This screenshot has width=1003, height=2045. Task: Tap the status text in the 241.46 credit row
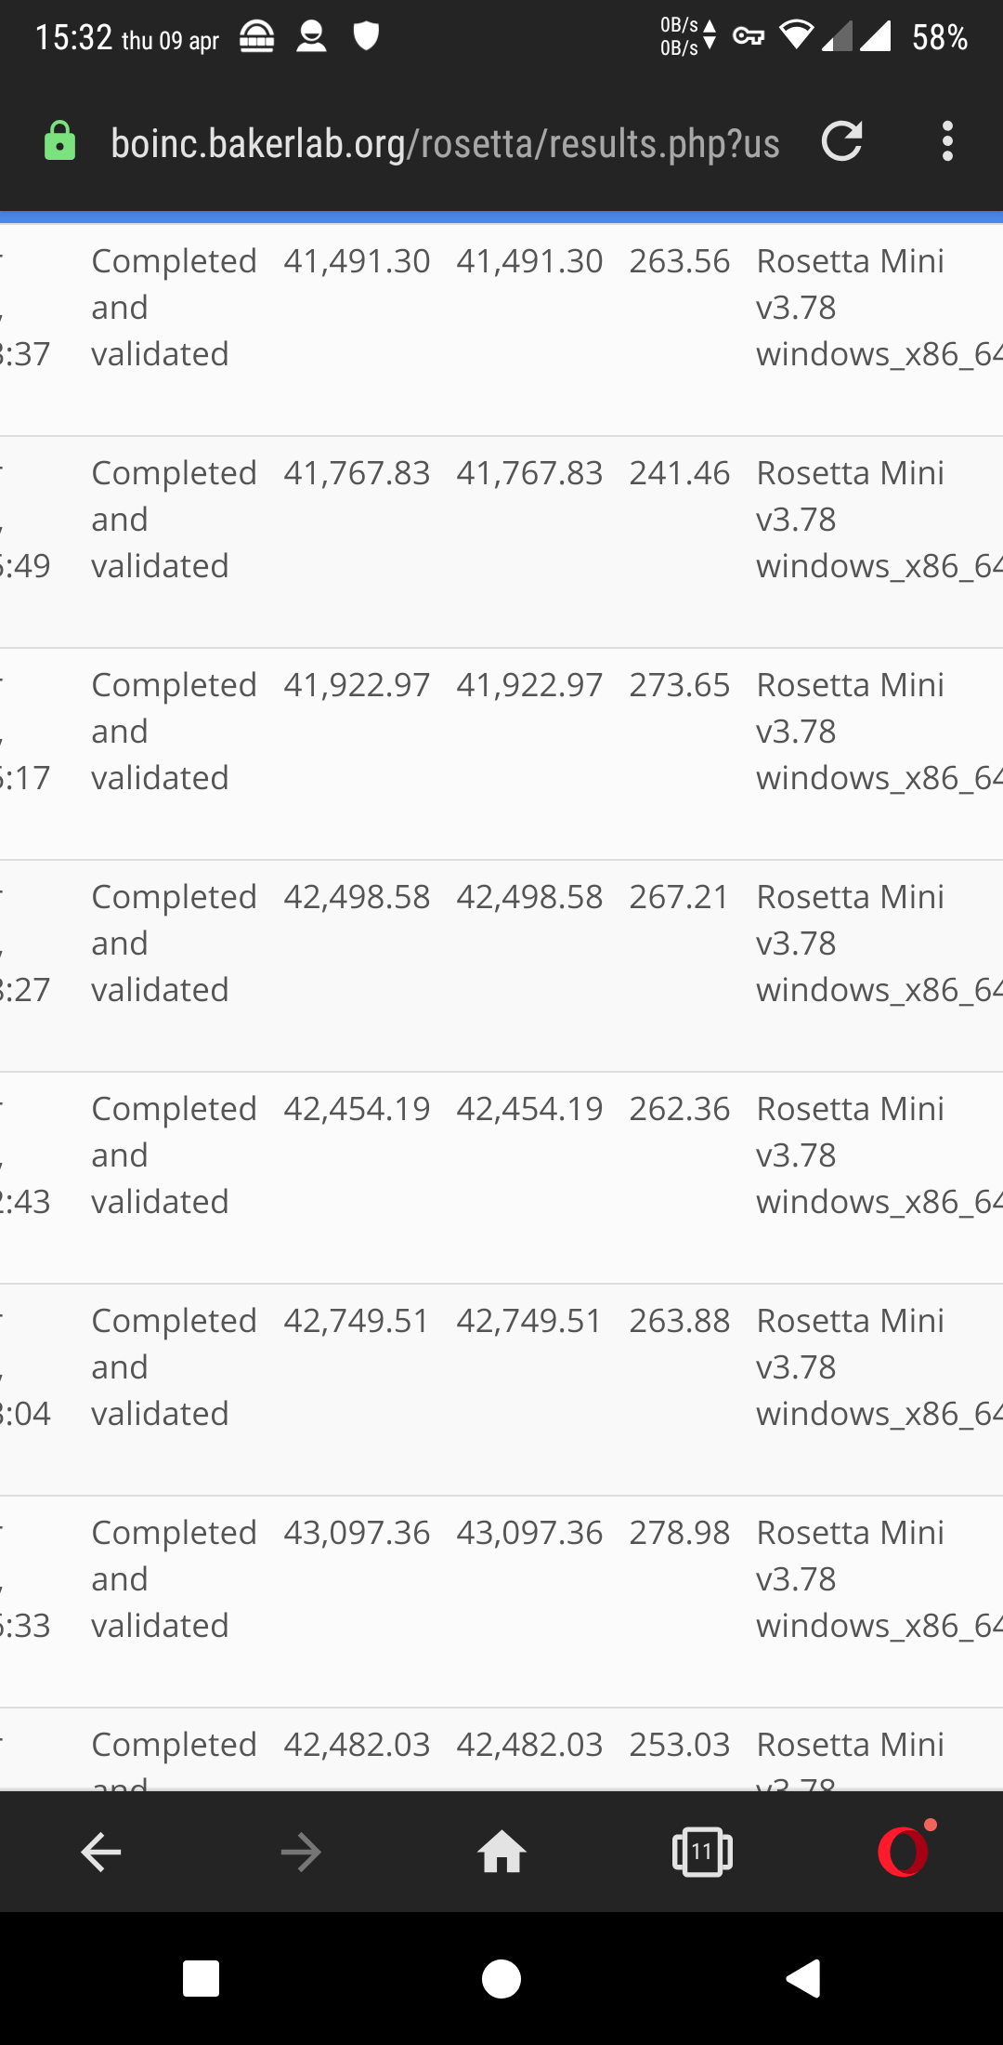pos(173,519)
